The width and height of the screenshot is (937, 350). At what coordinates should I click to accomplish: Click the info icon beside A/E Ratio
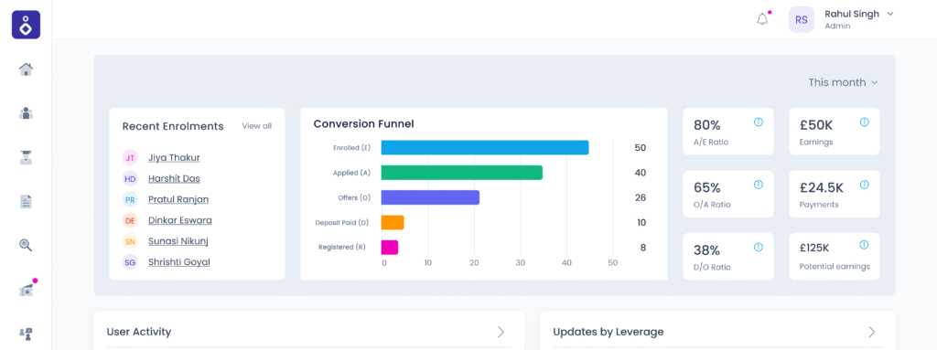tap(759, 122)
